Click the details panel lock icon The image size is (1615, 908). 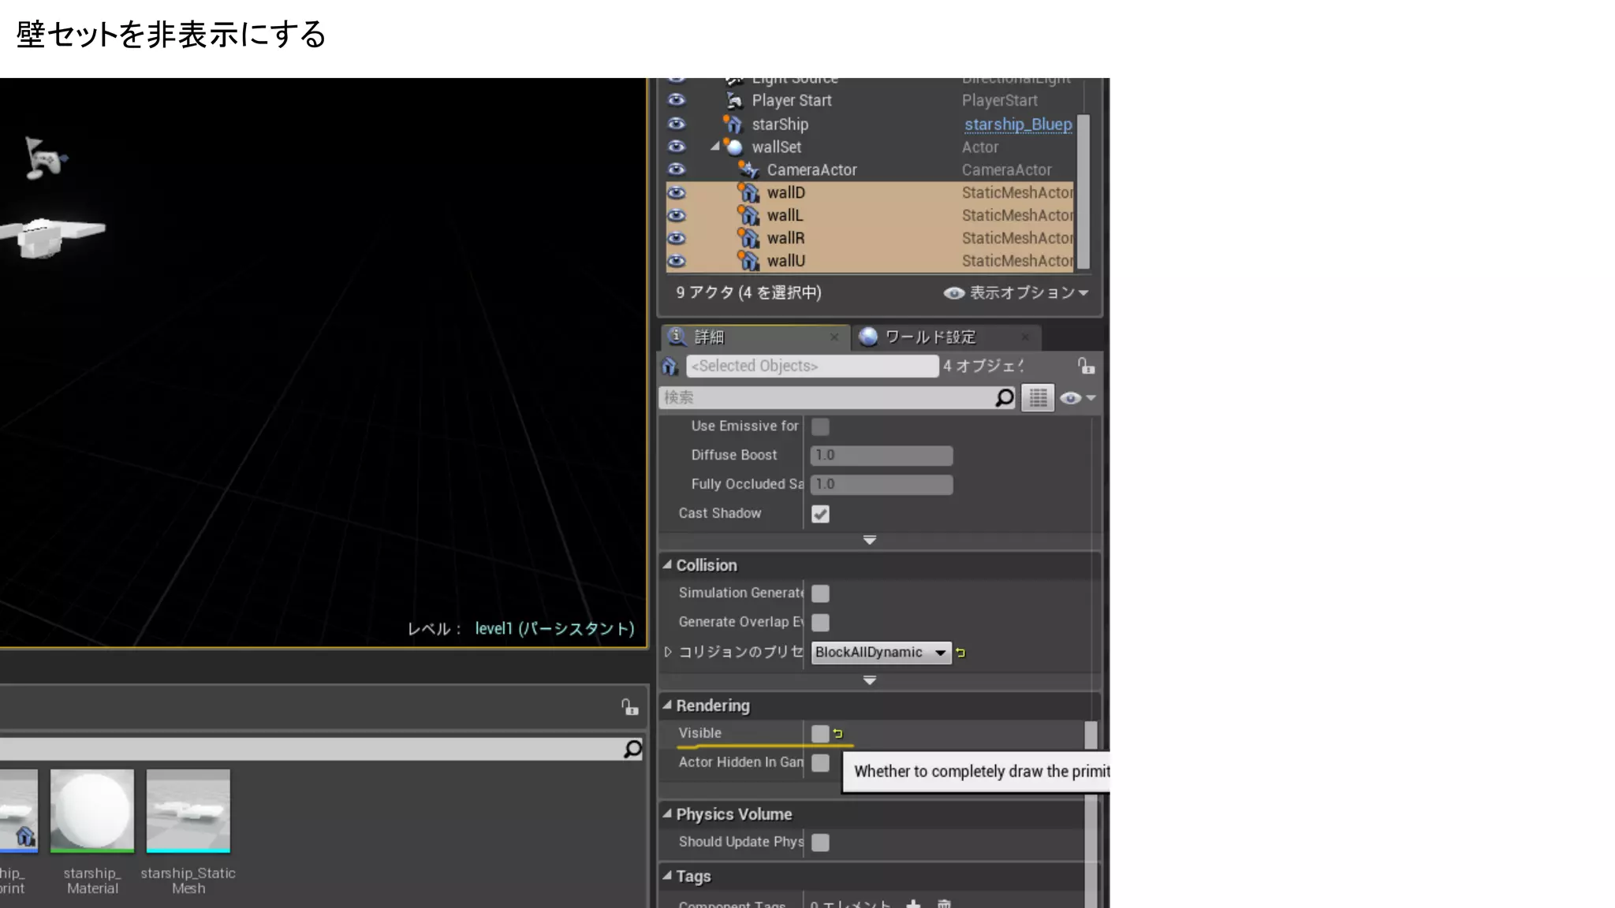coord(1086,366)
